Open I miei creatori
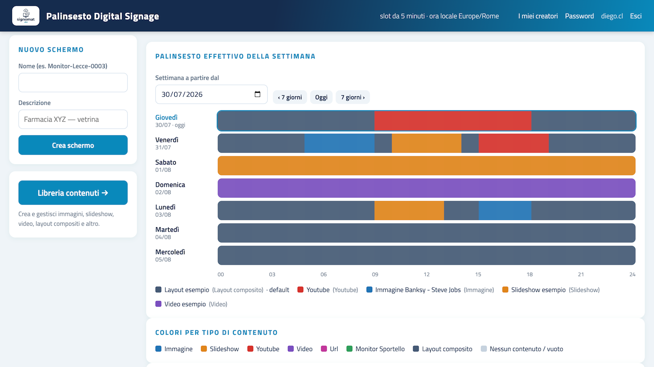The width and height of the screenshot is (654, 367). 538,16
